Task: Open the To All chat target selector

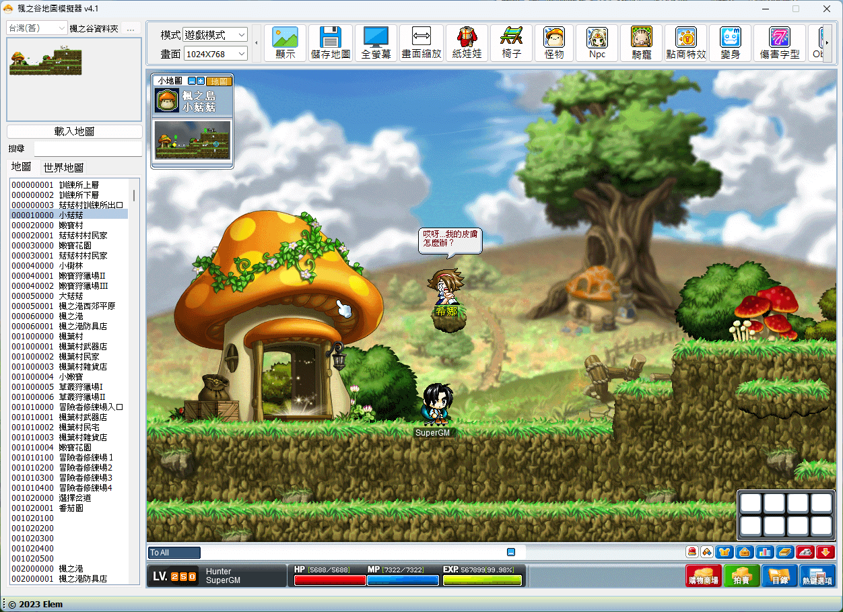Action: click(x=174, y=553)
